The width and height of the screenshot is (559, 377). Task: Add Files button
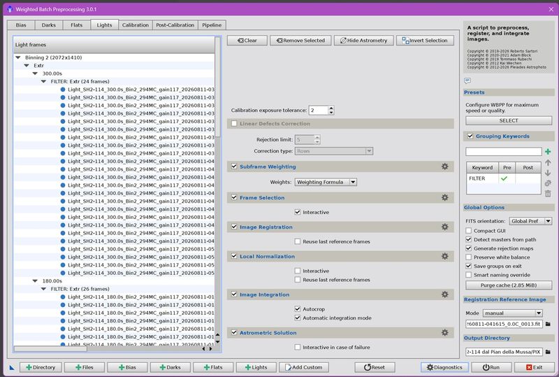(84, 367)
